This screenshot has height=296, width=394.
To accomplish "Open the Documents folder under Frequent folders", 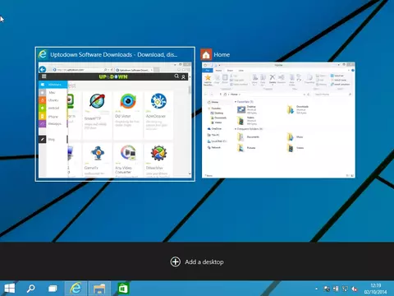I will tap(248, 136).
